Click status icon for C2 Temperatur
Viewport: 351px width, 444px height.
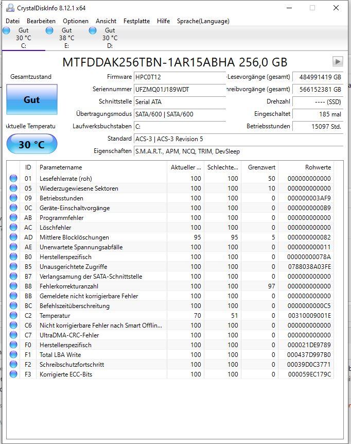(13, 315)
